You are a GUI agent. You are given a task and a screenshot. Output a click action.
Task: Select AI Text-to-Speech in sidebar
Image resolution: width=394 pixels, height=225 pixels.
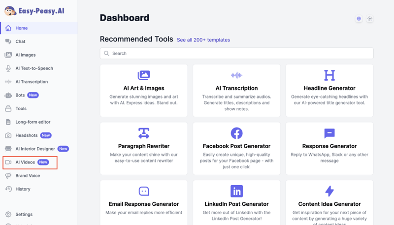click(x=34, y=68)
